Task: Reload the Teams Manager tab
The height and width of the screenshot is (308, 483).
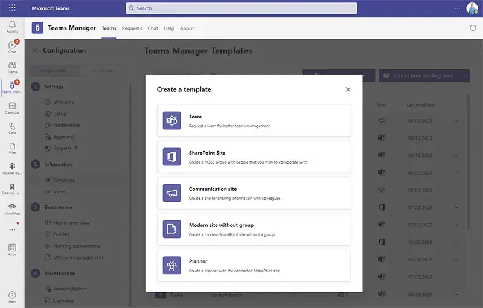Action: (x=473, y=28)
